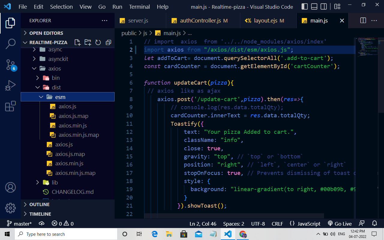Collapse the REALTIME-PIZZA section
The image size is (384, 240).
click(48, 42)
